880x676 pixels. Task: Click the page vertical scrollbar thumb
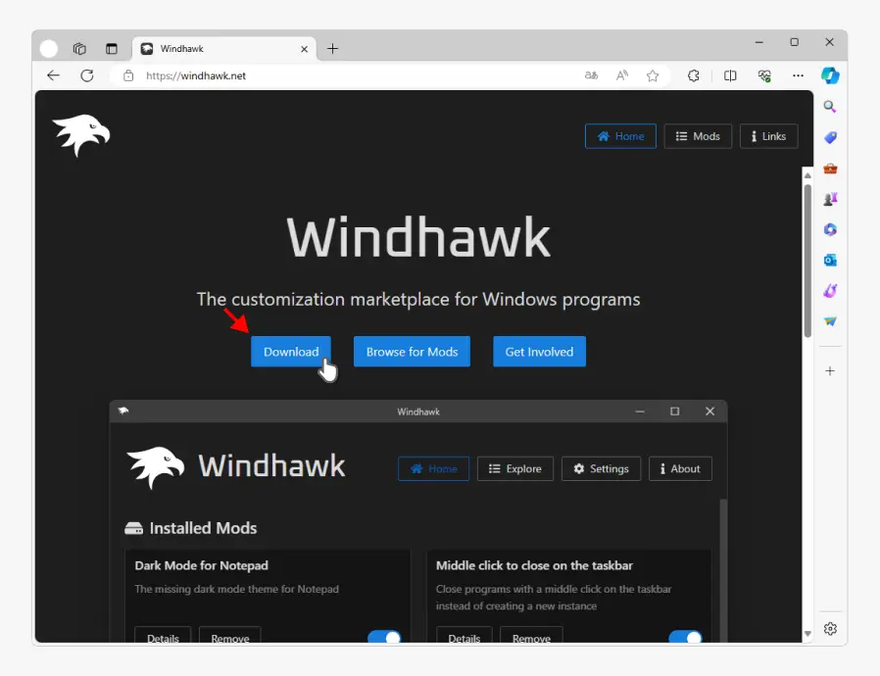pyautogui.click(x=807, y=261)
